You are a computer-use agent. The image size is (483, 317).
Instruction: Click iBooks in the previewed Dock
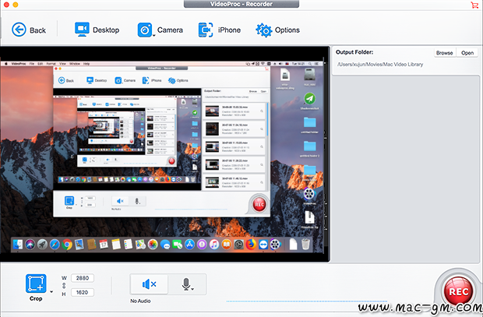(x=227, y=245)
